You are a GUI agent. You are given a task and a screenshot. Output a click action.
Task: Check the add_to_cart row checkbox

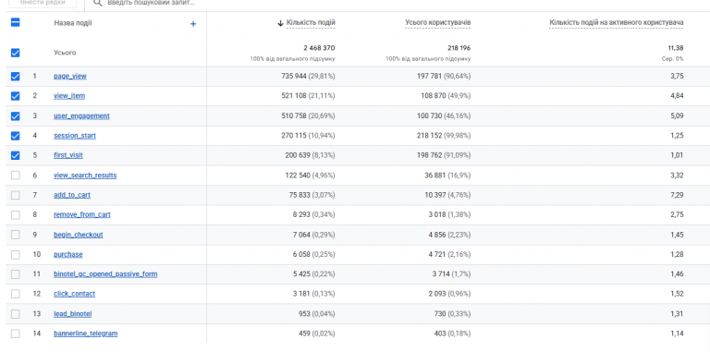15,195
